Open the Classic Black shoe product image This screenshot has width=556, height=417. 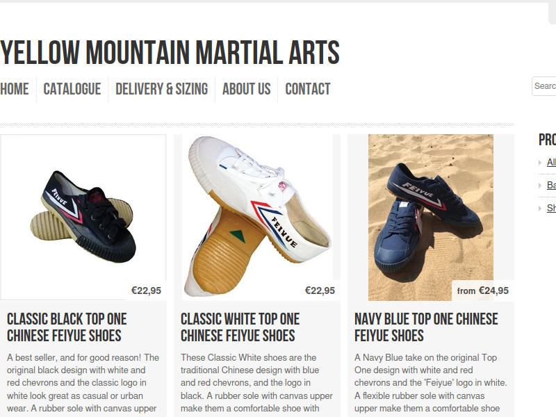[83, 217]
